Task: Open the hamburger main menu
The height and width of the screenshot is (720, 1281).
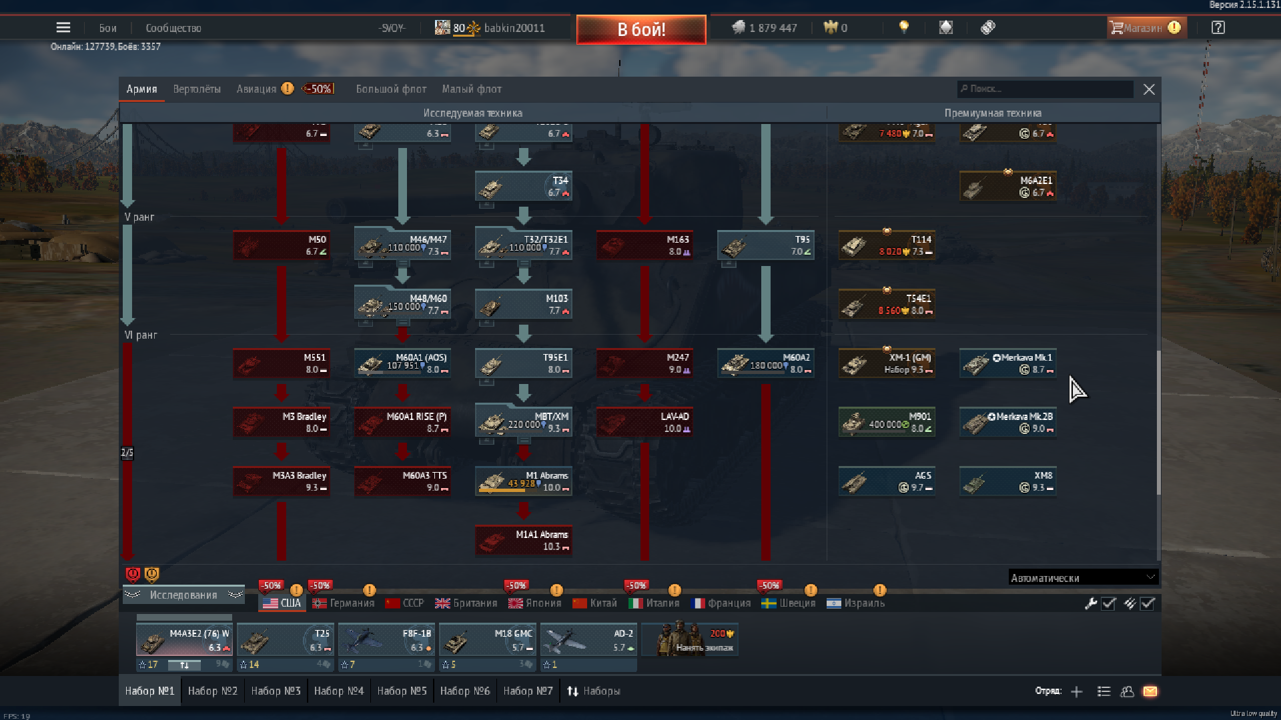Action: pos(63,27)
